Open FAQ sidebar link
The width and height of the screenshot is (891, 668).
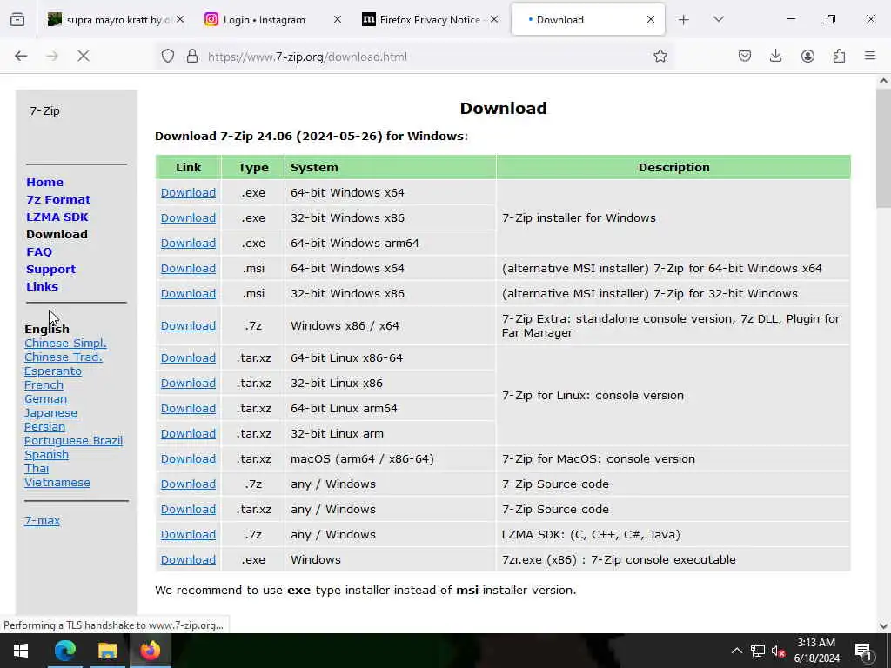coord(39,251)
